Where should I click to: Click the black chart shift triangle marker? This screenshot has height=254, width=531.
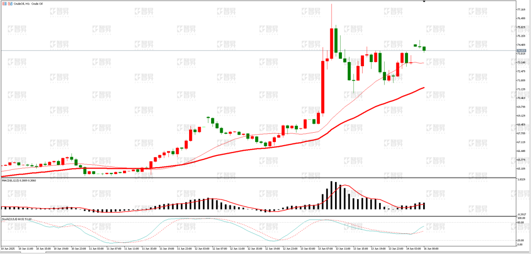pyautogui.click(x=424, y=1)
